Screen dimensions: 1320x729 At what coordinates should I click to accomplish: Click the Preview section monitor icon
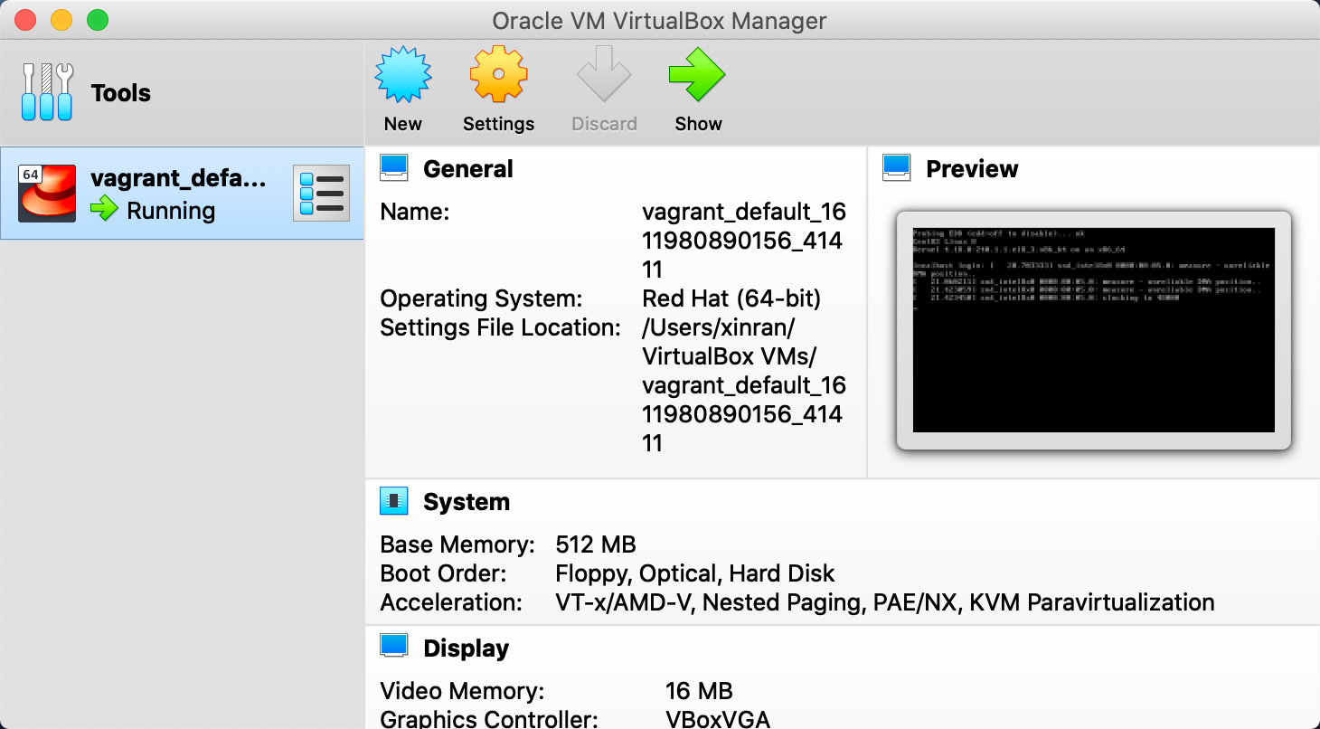[x=897, y=168]
